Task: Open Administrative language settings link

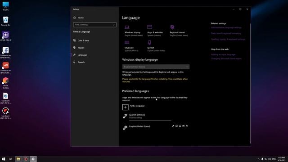Action: coord(226,27)
